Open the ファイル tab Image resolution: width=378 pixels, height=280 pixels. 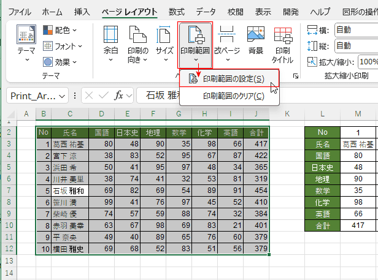[20, 12]
